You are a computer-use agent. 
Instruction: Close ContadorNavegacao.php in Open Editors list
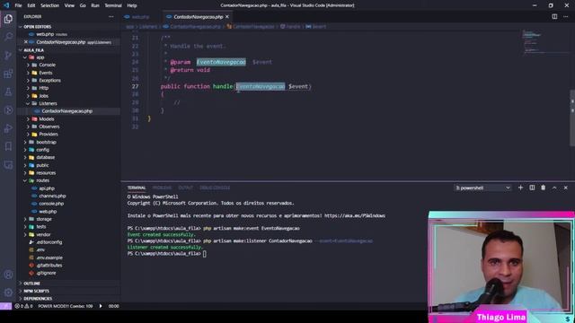(x=26, y=42)
